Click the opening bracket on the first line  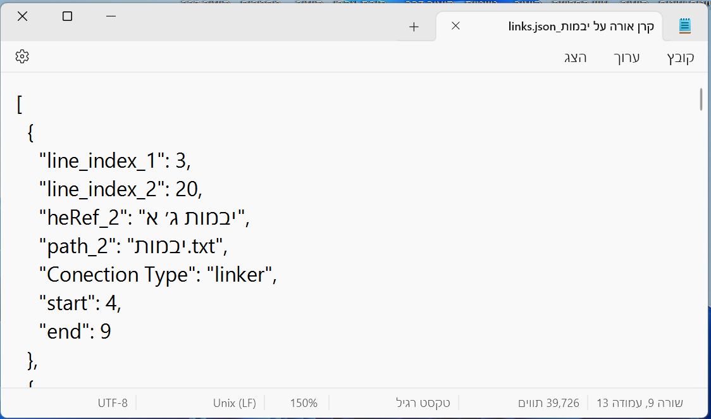coord(18,104)
